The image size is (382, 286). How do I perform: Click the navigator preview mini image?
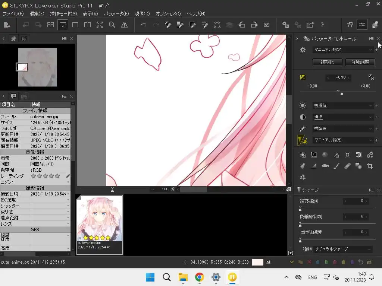37,67
